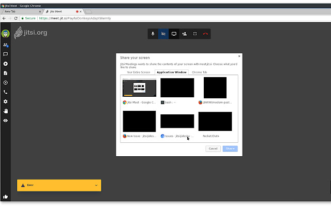This screenshot has height=207, width=331.
Task: Go forward in the browser
Action: pos(10,19)
